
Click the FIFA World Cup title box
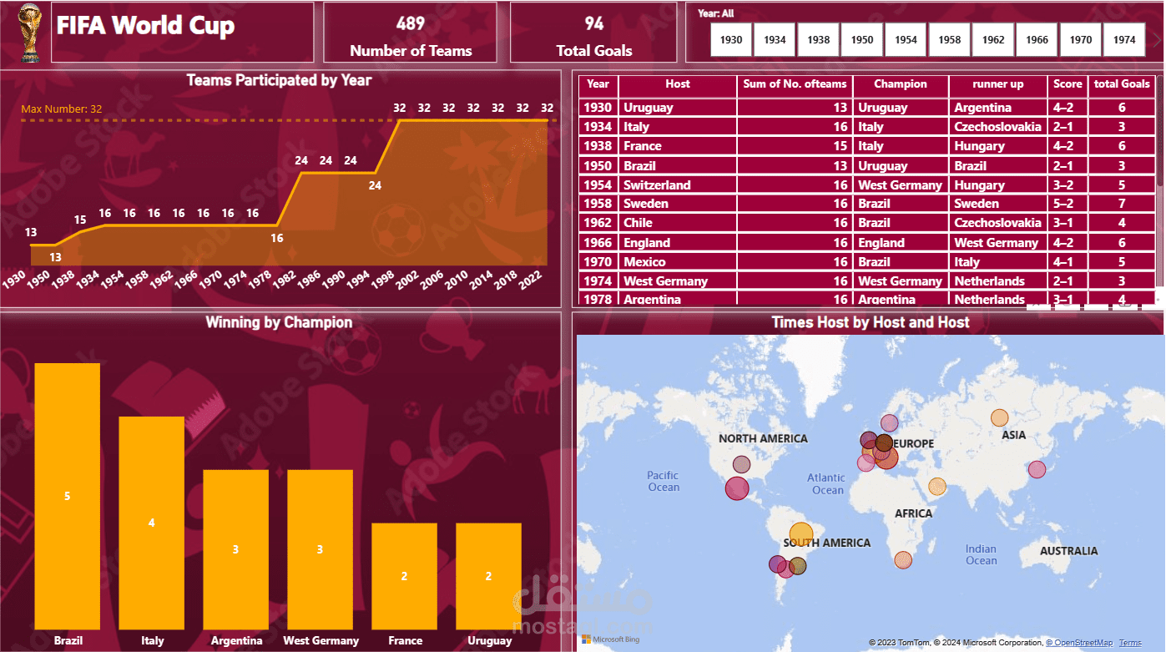click(183, 33)
